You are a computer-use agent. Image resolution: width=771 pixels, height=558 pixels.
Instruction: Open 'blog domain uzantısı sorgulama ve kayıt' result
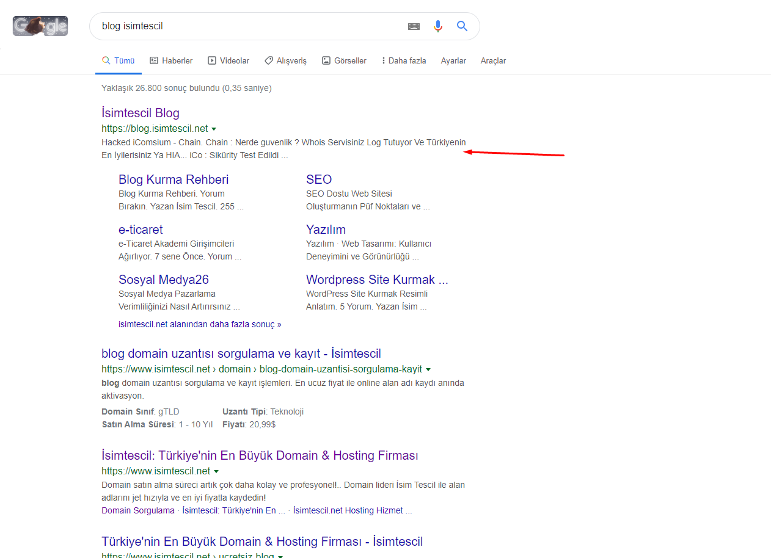(x=241, y=353)
